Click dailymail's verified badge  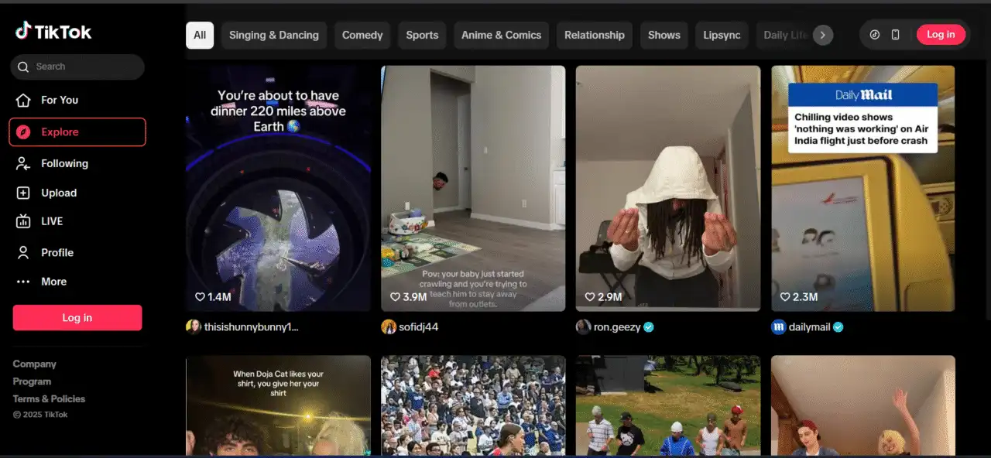[x=838, y=327]
